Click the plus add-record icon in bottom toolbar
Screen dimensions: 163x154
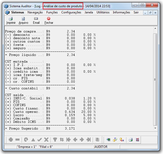[11, 140]
